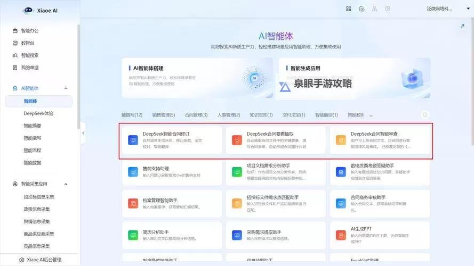Viewport: 474px width, 266px height.
Task: Collapse the 智能采集应用 section chevron
Action: (x=66, y=184)
